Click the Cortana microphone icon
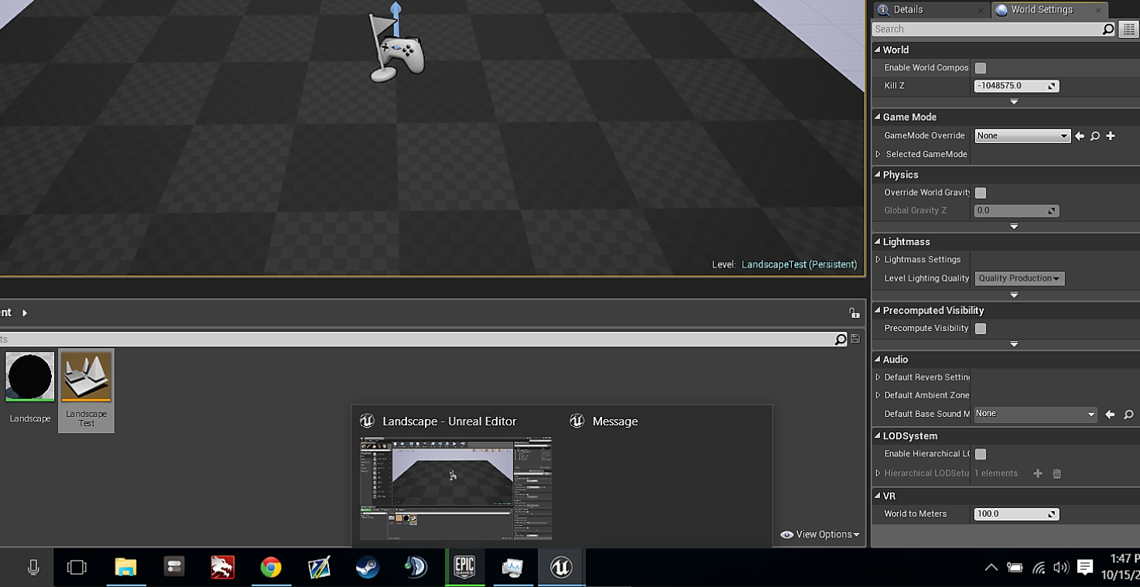 pyautogui.click(x=33, y=568)
